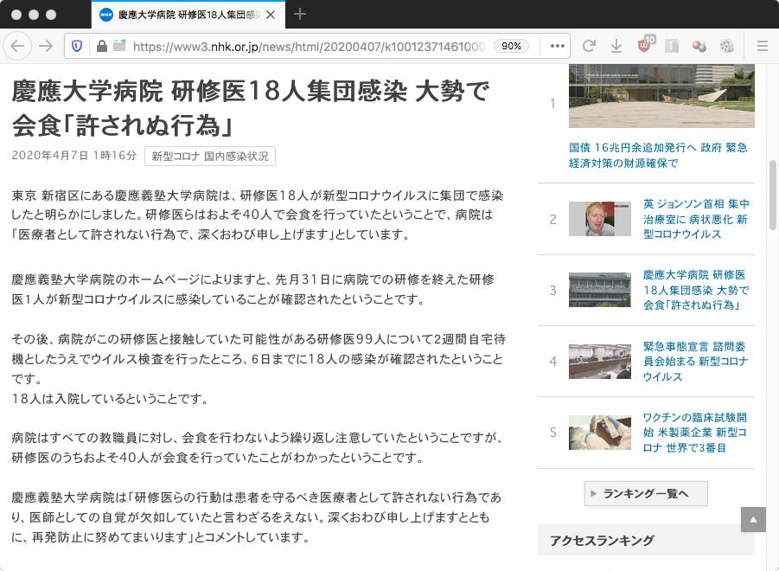Go forward with the forward arrow

46,46
